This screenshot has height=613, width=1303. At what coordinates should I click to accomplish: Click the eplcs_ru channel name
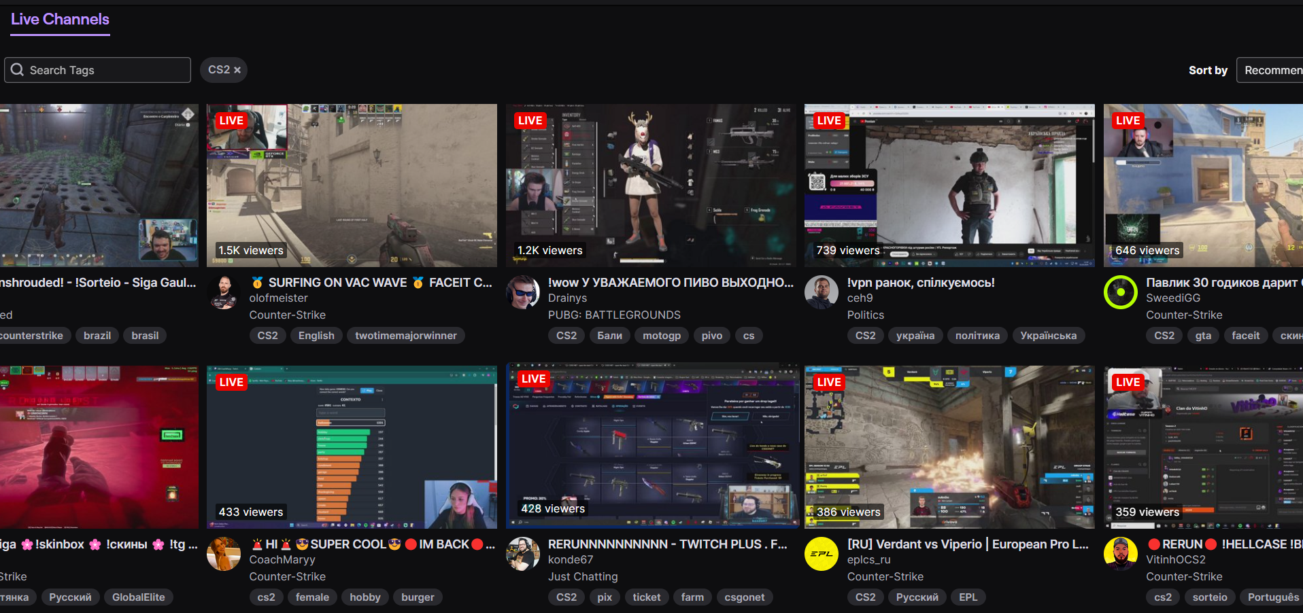click(869, 560)
